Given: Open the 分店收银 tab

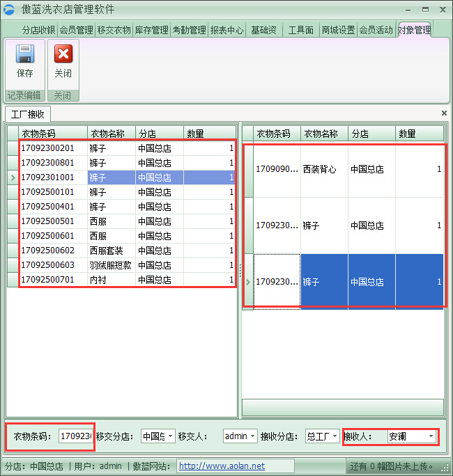Looking at the screenshot, I should [39, 30].
